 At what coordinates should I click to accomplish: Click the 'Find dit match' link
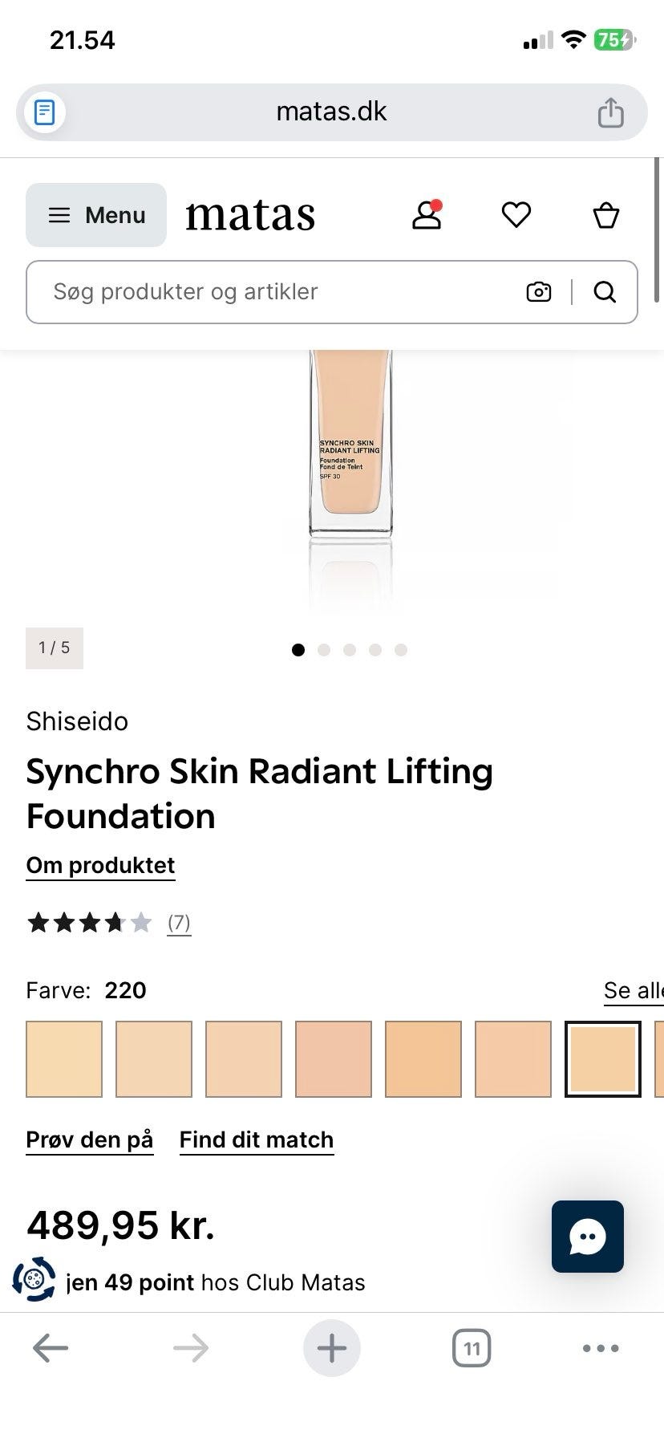(257, 1139)
